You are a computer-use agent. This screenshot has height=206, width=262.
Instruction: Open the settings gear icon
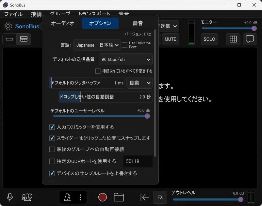8,26
